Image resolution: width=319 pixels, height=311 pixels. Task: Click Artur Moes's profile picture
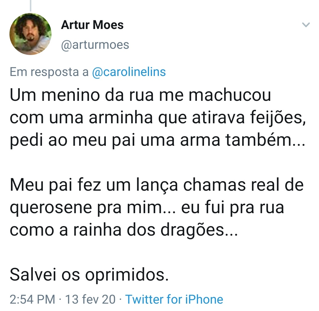30,34
